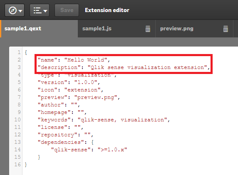Delete the sample1.js file with trash icon
Viewport: 238px width, 175px height.
(x=148, y=29)
